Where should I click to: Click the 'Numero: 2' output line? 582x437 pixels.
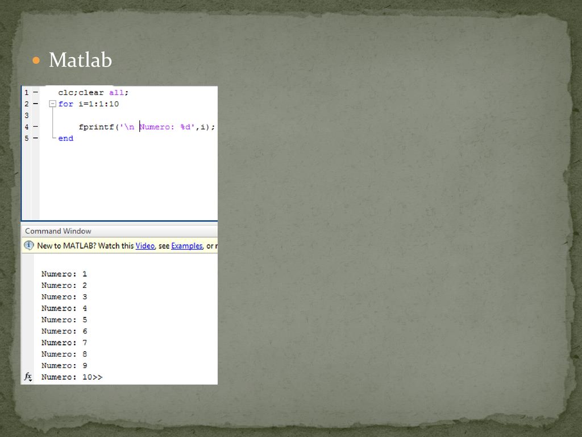pyautogui.click(x=64, y=286)
